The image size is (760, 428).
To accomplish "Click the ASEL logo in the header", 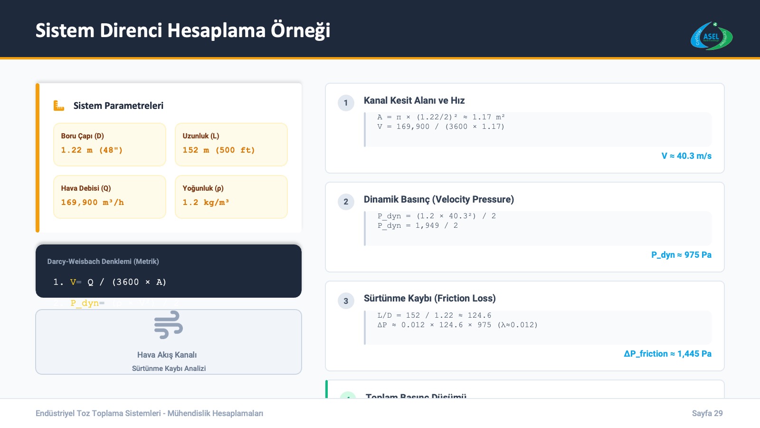I will click(711, 36).
